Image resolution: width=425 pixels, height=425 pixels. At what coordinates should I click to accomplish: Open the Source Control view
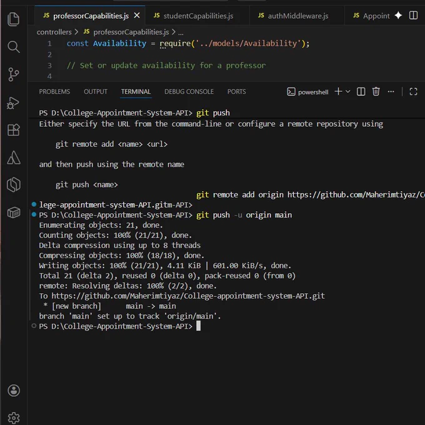pyautogui.click(x=14, y=74)
